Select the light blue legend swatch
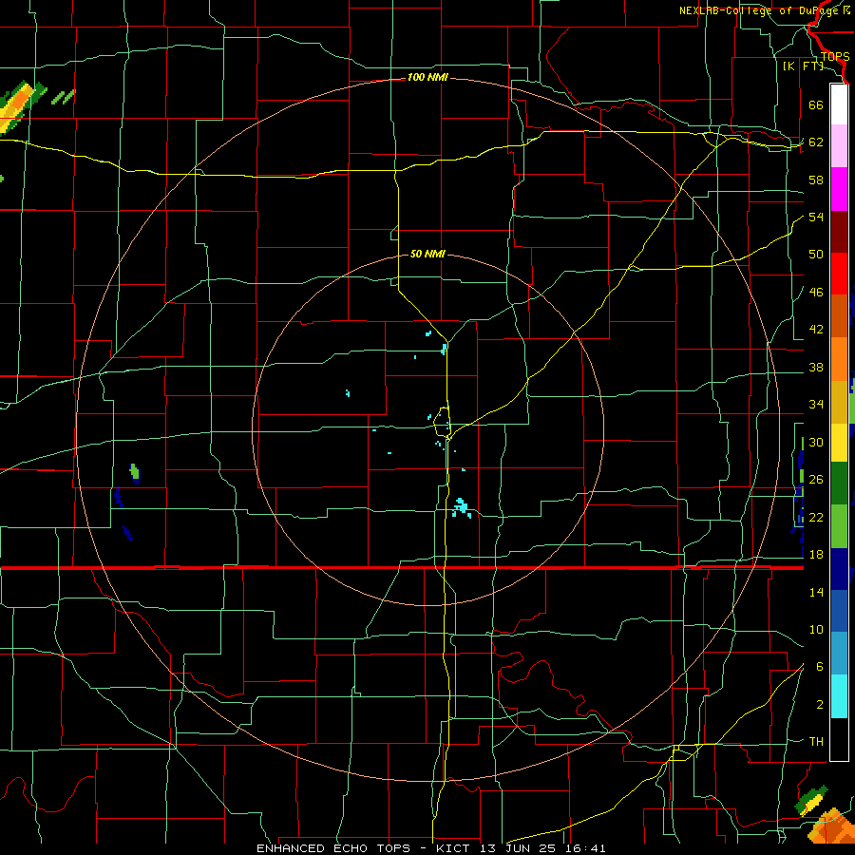 point(839,654)
